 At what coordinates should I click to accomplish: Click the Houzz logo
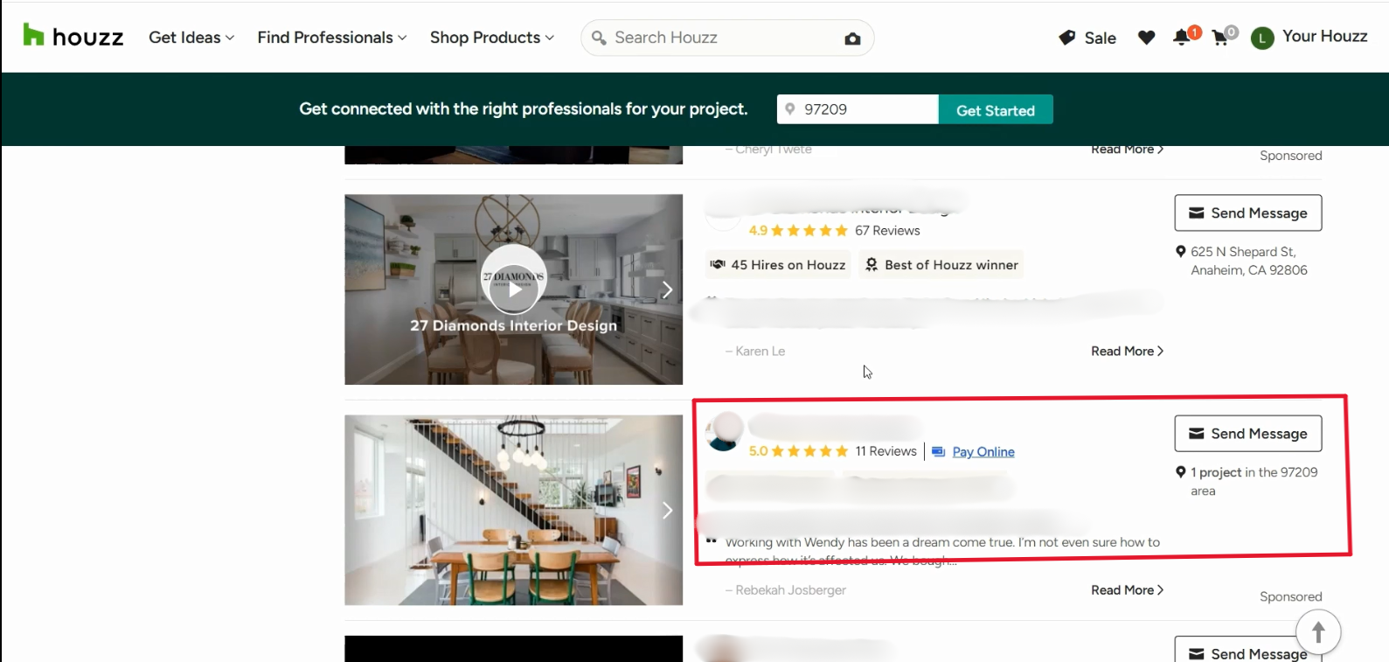tap(73, 37)
